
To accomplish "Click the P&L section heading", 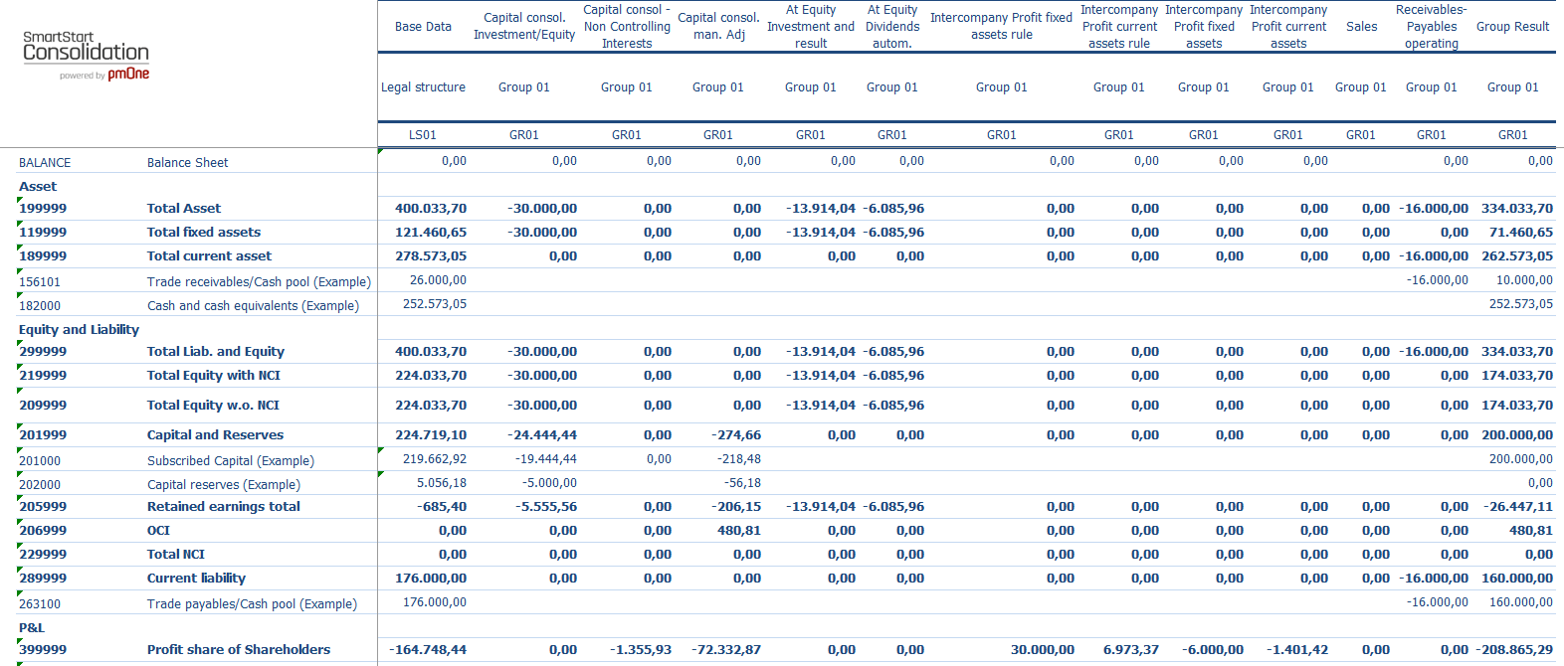I will coord(32,628).
